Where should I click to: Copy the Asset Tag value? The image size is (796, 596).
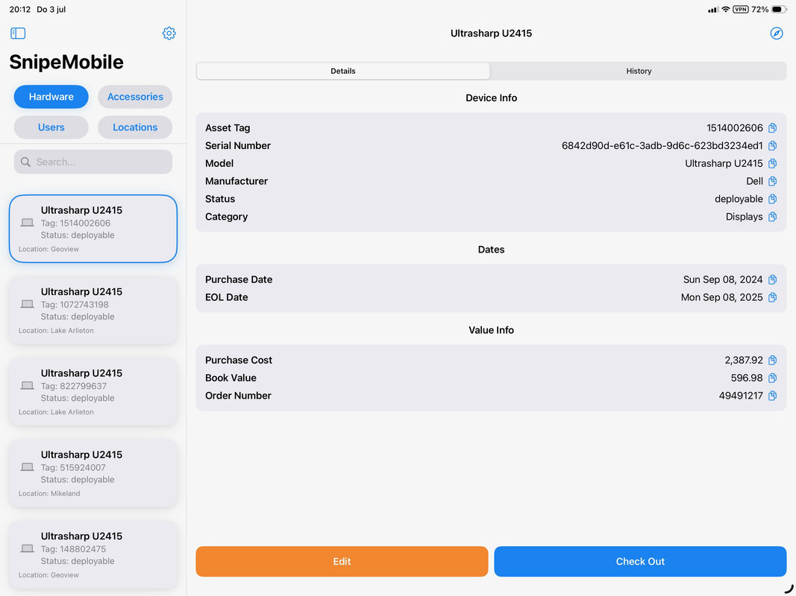(773, 127)
